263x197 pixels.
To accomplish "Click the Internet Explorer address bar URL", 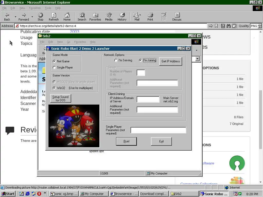I will [48, 26].
